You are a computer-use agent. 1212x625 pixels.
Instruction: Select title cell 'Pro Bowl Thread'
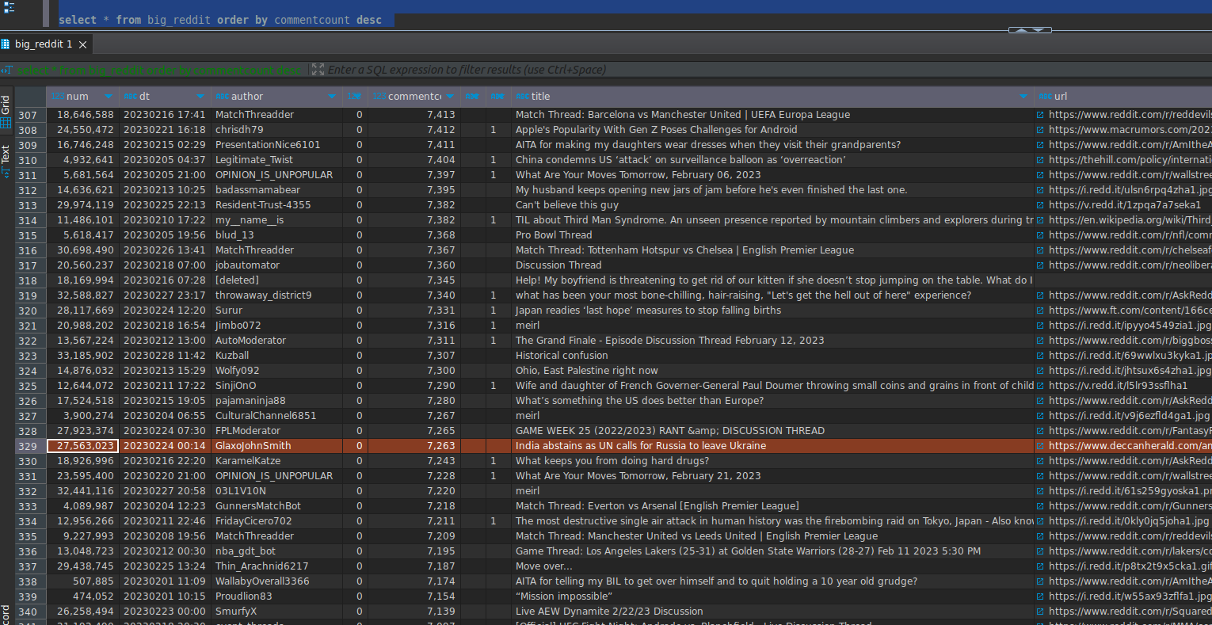(772, 235)
